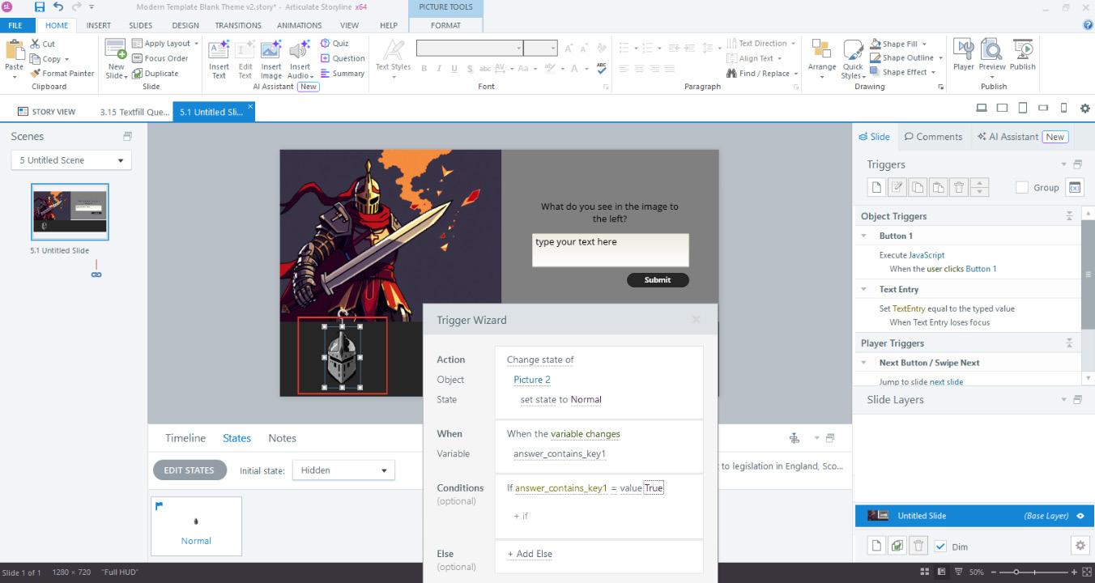The height and width of the screenshot is (583, 1095).
Task: Toggle the Group checkbox in Triggers
Action: [1022, 187]
